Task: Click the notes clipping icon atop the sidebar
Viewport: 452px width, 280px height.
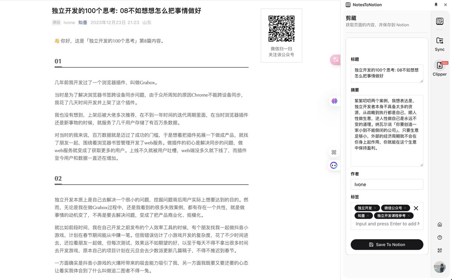Action: (440, 21)
